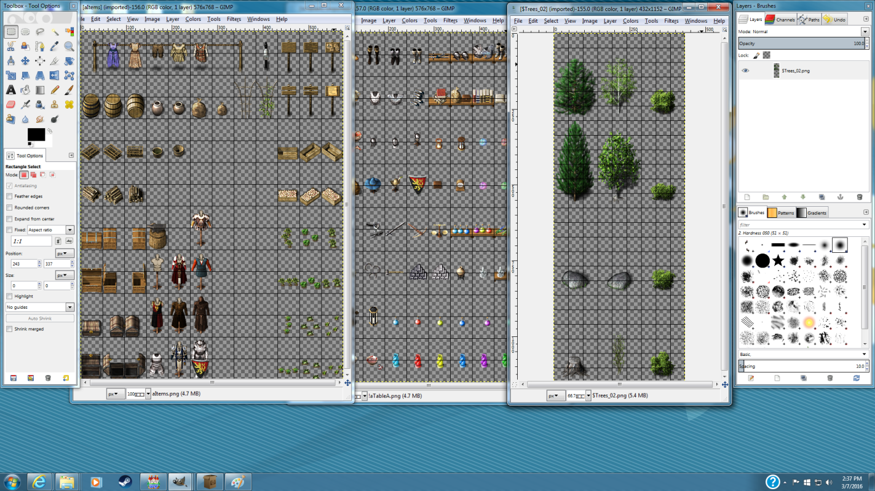Click the brush Spacing slider
The height and width of the screenshot is (491, 875).
(x=804, y=366)
